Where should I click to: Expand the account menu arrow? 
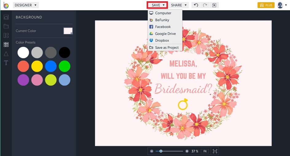coord(286,5)
